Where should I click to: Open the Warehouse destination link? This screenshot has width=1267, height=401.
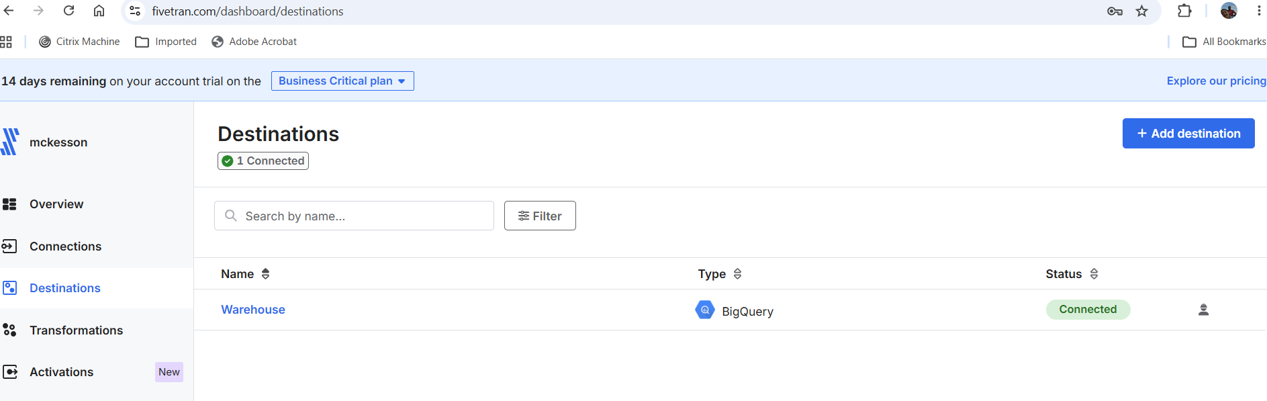point(253,310)
